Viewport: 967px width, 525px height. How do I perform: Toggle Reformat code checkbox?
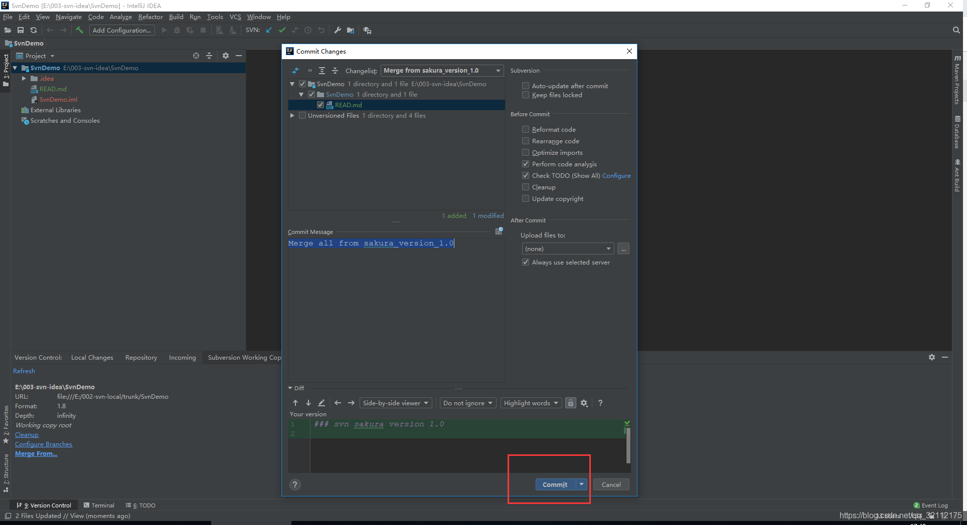pos(526,129)
